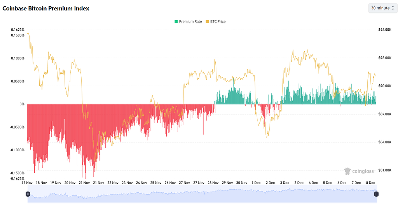
Task: Toggle the BTC Price legend series
Action: (215, 22)
